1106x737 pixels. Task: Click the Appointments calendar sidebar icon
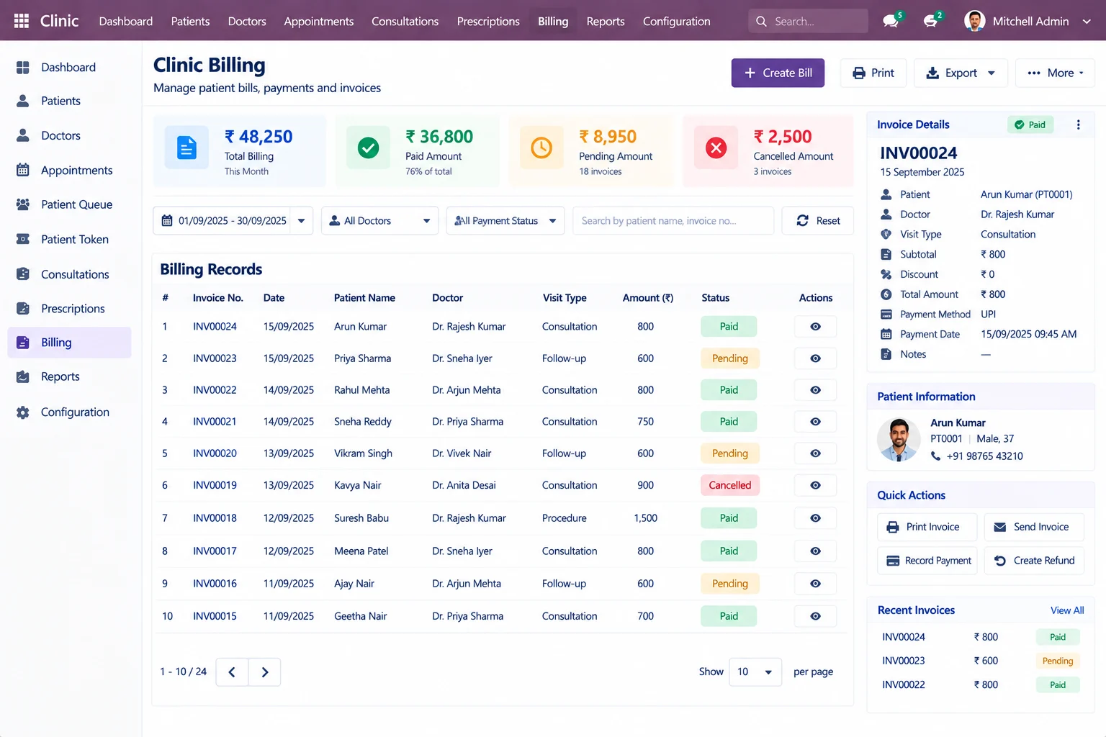pyautogui.click(x=23, y=170)
